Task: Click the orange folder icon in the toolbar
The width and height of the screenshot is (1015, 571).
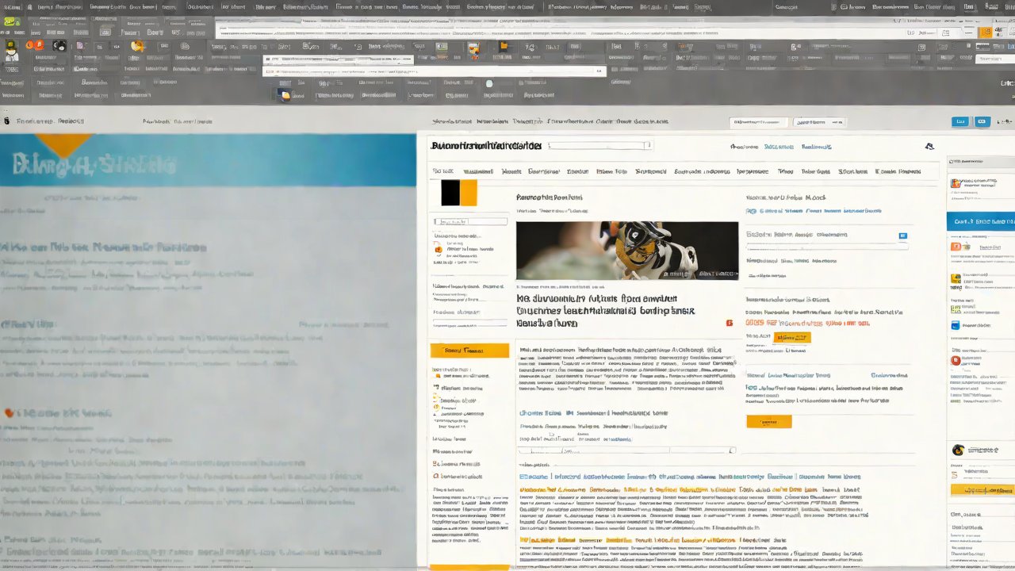Action: coord(503,47)
